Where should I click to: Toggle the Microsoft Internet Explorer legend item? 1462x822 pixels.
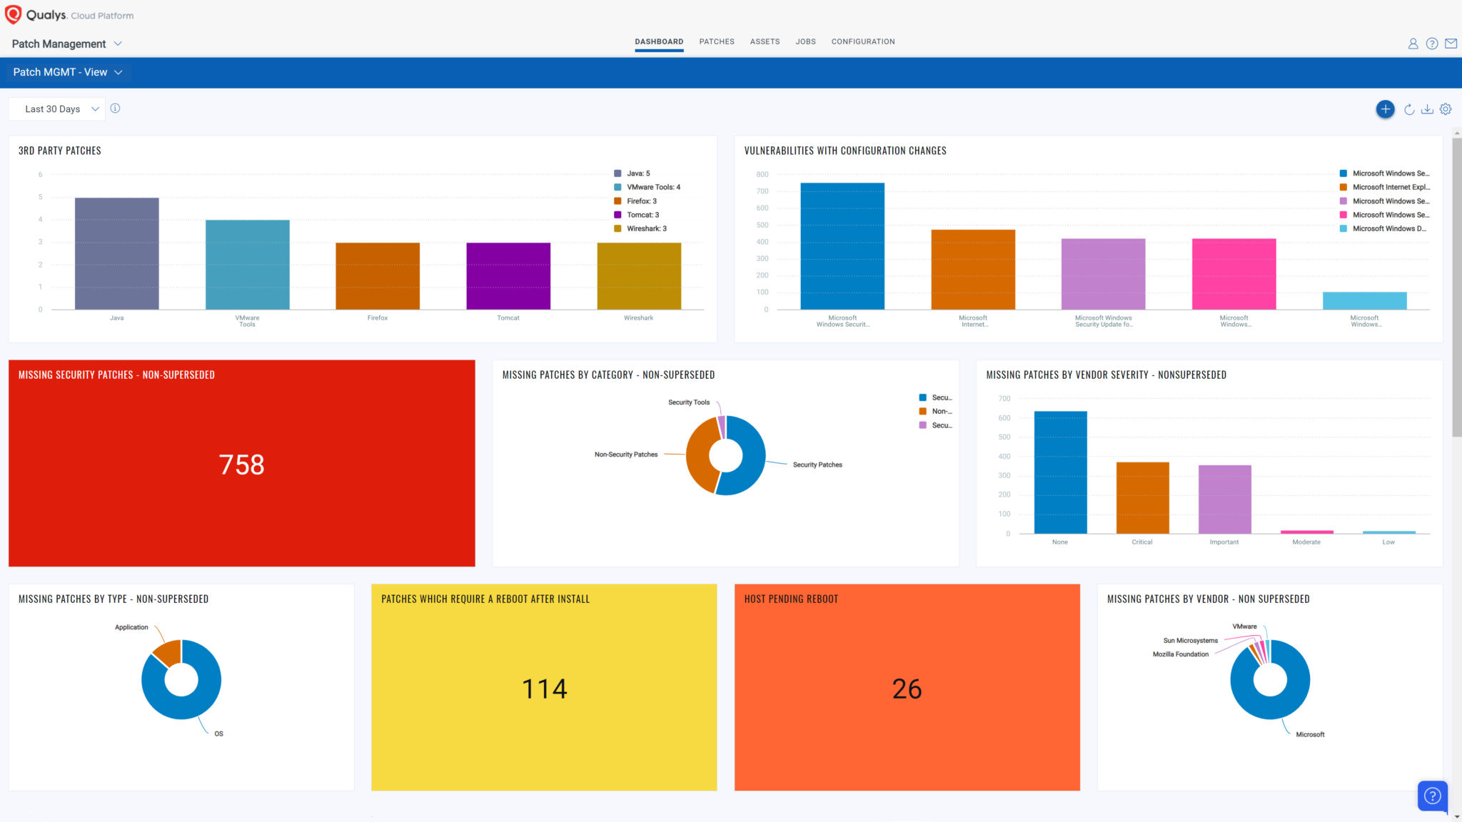click(x=1385, y=187)
